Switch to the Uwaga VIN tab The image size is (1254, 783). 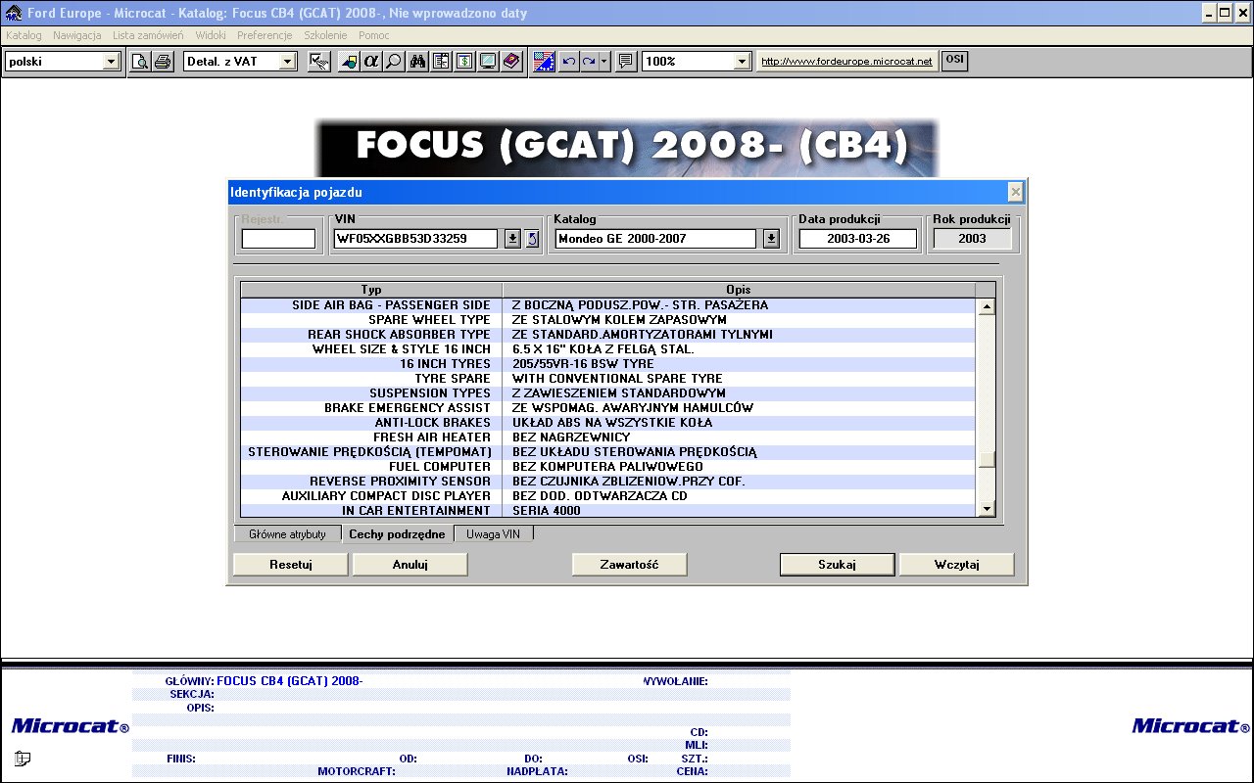pyautogui.click(x=494, y=534)
